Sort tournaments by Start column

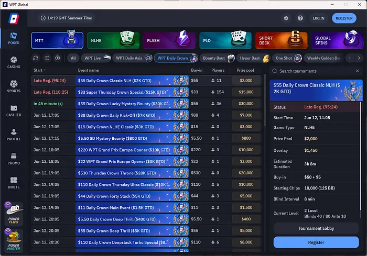(x=39, y=70)
